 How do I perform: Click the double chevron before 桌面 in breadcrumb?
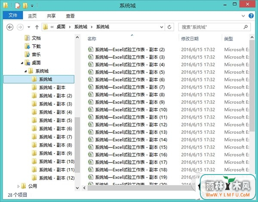(x=52, y=27)
